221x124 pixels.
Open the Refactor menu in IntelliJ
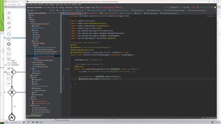[52, 4]
